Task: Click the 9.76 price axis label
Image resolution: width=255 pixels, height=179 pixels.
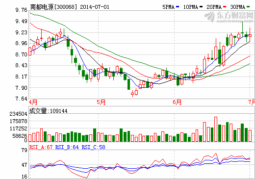Action: click(x=21, y=10)
